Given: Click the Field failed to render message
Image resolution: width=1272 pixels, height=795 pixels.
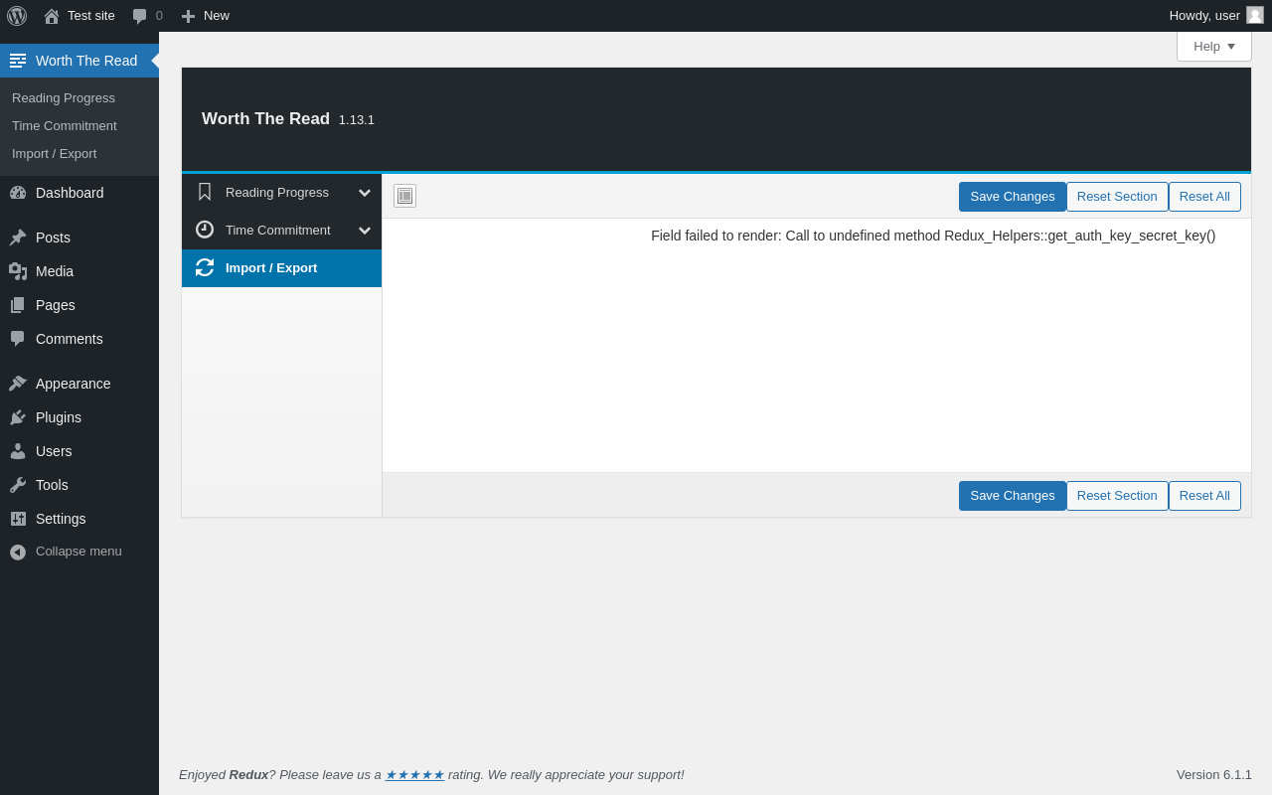Looking at the screenshot, I should click(933, 236).
